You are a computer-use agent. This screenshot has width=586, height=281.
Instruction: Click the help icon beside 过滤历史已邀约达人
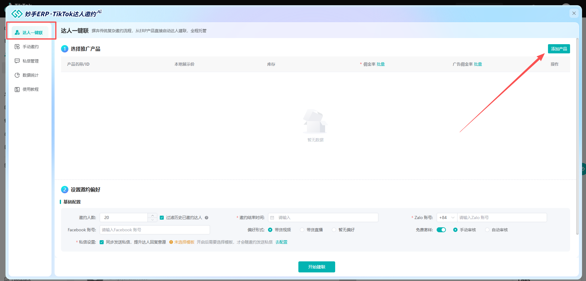(206, 217)
